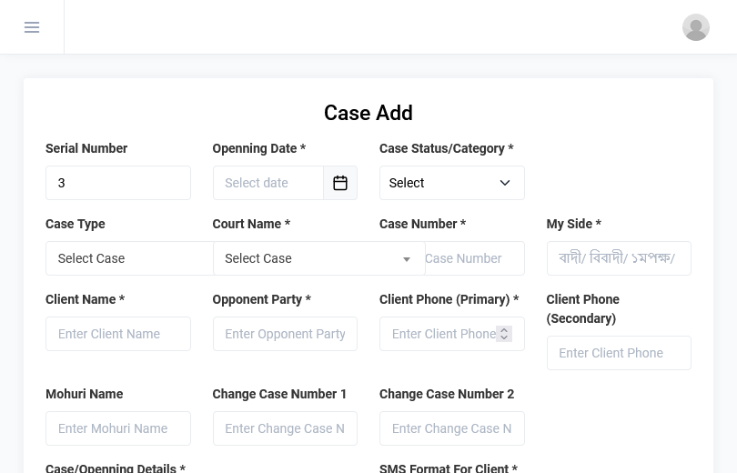
Task: Select the Client Phone (Secondary) field
Action: (619, 353)
